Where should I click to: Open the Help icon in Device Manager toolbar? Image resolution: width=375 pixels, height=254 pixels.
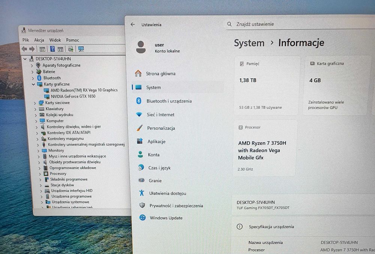pyautogui.click(x=52, y=49)
